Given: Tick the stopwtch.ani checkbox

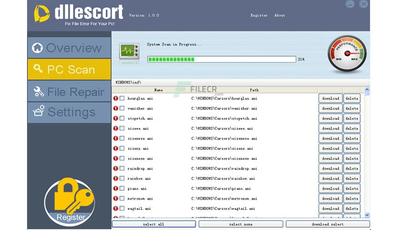Looking at the screenshot, I should [122, 118].
